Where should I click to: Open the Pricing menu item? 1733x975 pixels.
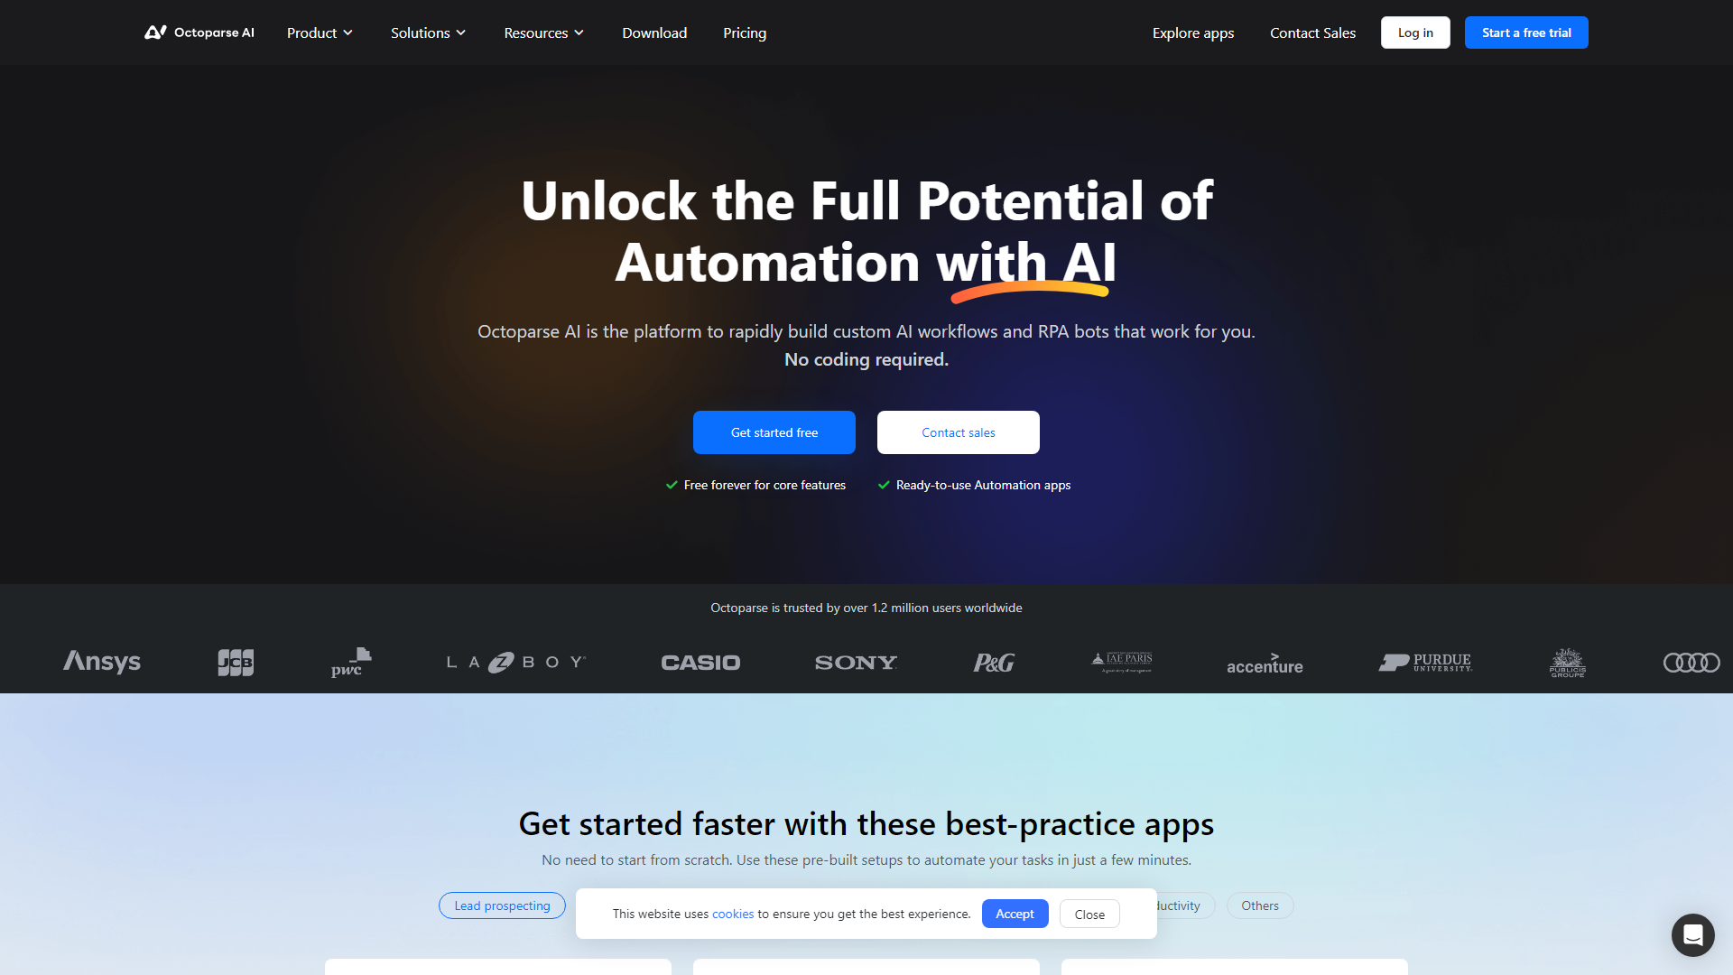click(744, 32)
